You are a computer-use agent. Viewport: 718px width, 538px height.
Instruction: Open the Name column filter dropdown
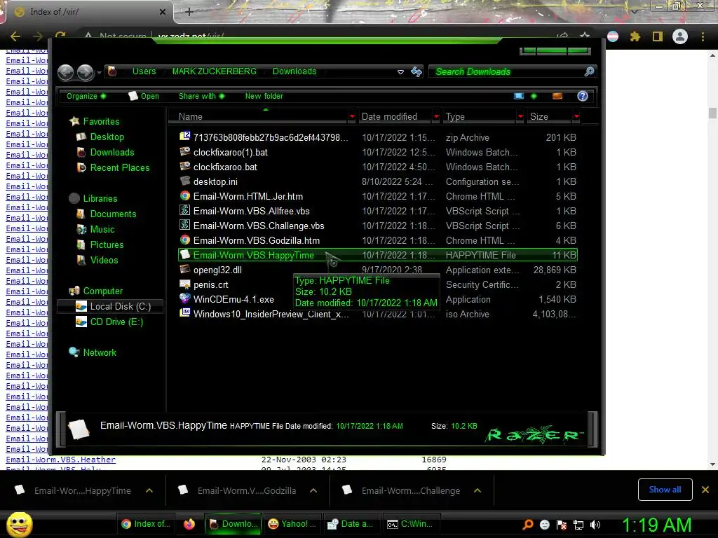[352, 117]
